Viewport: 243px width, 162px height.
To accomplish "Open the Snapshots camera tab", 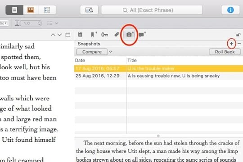I will (130, 34).
